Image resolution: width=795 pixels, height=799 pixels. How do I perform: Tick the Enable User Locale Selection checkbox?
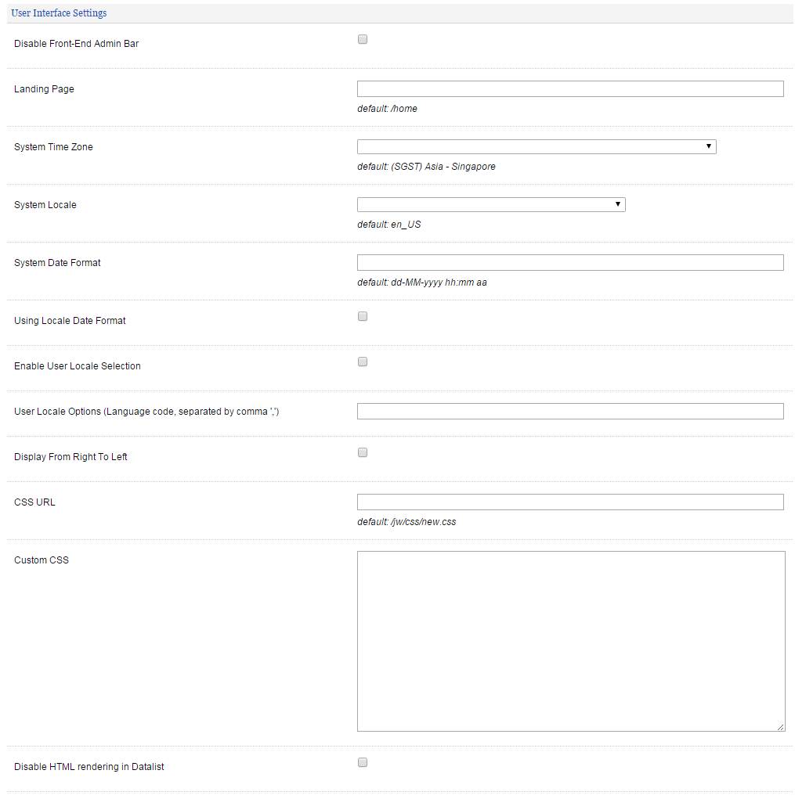363,362
